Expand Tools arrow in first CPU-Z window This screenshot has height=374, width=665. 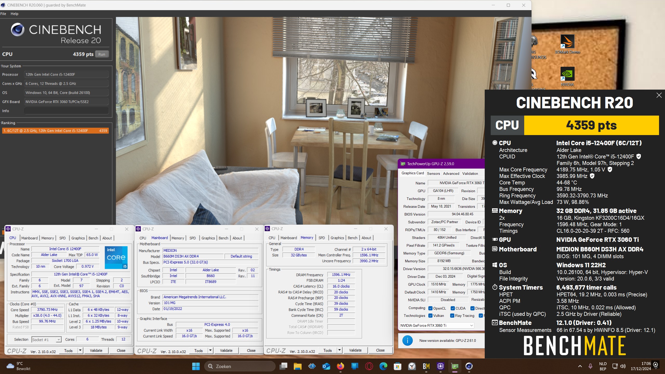[80, 350]
